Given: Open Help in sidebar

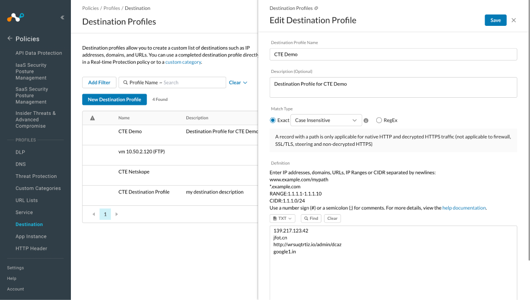Looking at the screenshot, I should coord(12,278).
